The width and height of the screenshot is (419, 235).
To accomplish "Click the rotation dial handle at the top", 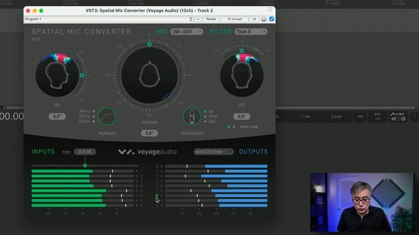I will click(150, 44).
